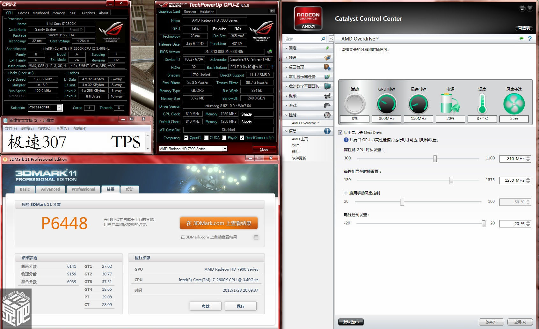
Task: Switch to the Sensors tab in GPU-Z
Action: (x=190, y=12)
